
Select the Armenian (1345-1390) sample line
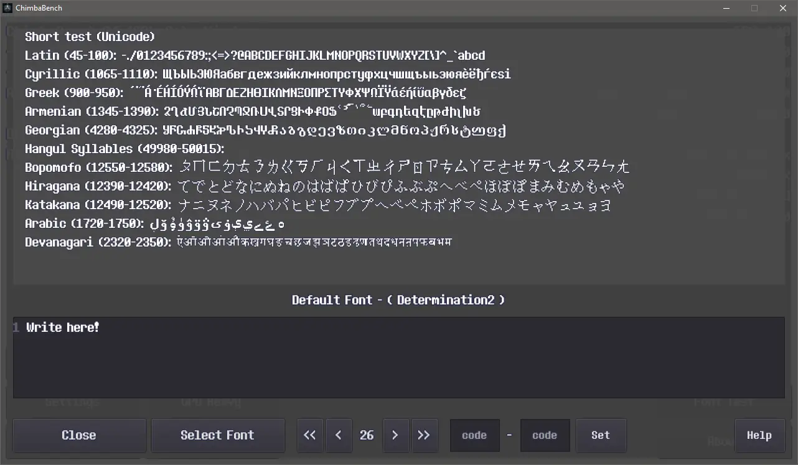tap(253, 111)
